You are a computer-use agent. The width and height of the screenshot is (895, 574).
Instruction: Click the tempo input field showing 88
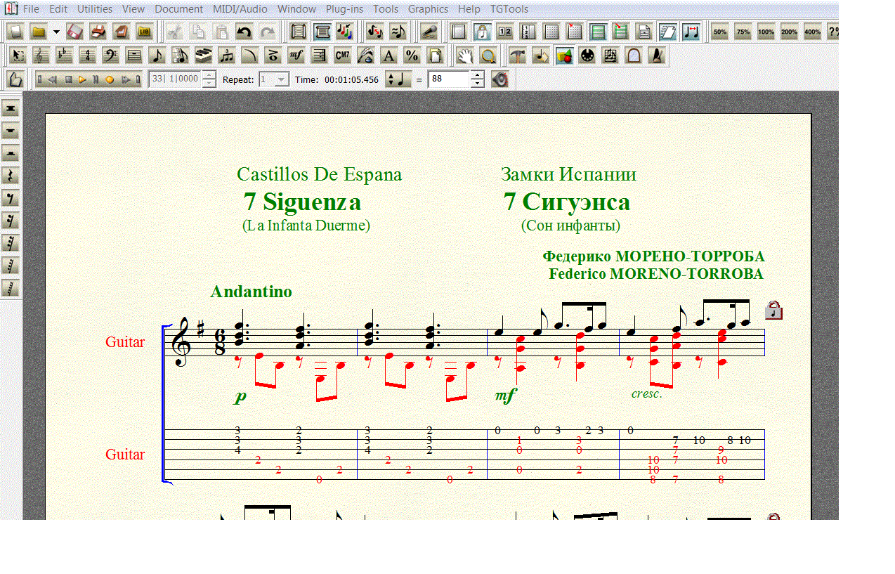click(450, 79)
